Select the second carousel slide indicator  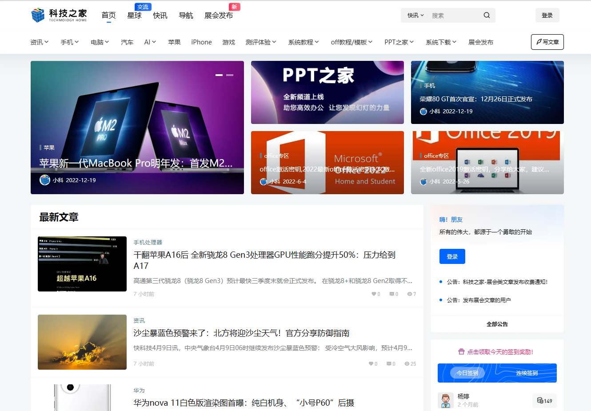pyautogui.click(x=230, y=75)
